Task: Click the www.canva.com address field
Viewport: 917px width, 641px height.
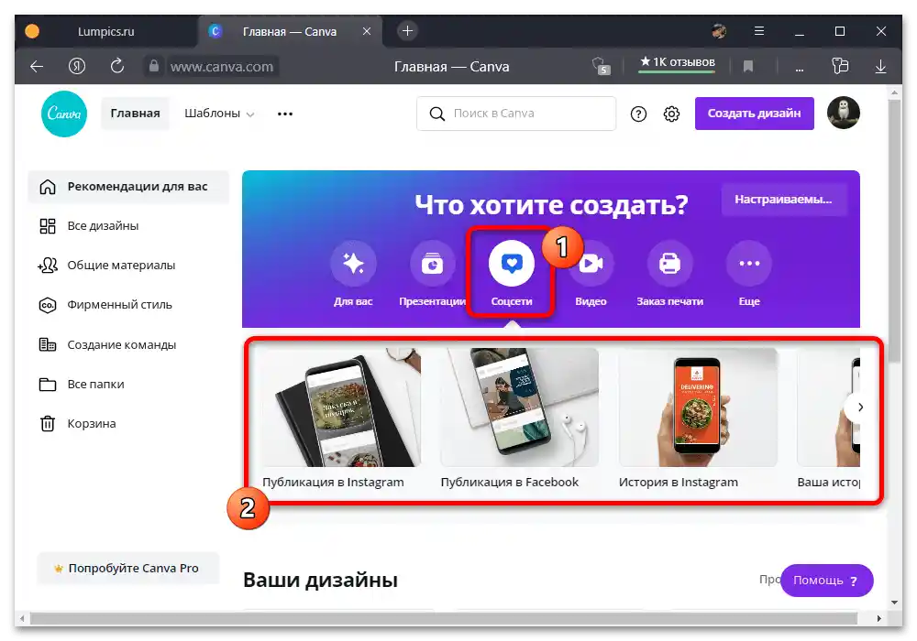Action: click(222, 67)
